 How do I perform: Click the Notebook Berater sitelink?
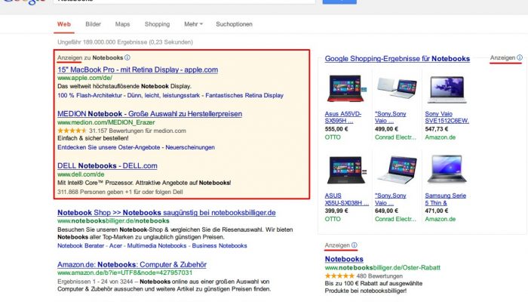81,245
